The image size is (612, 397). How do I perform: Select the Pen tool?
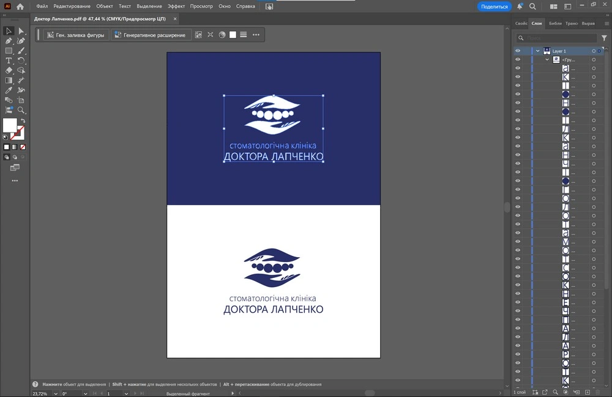9,41
